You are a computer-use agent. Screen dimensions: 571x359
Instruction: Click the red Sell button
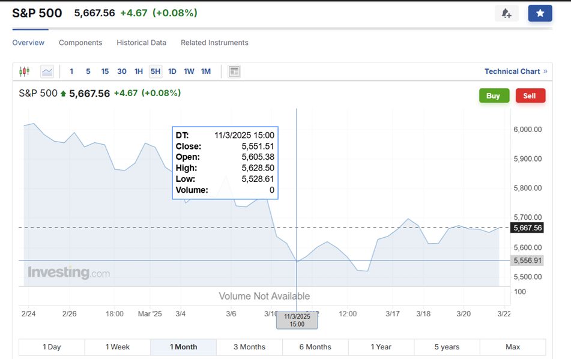(530, 96)
